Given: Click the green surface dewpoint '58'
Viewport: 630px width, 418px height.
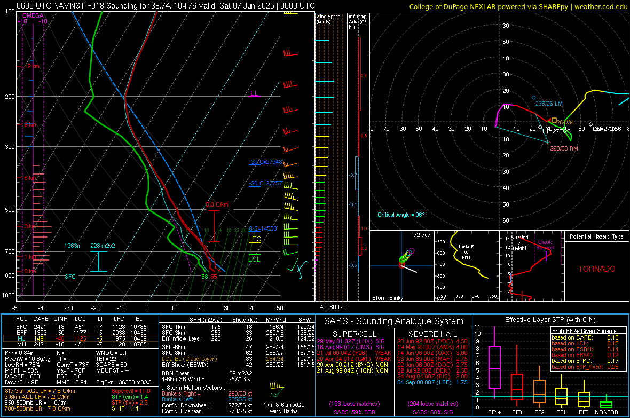Looking at the screenshot, I should (204, 277).
